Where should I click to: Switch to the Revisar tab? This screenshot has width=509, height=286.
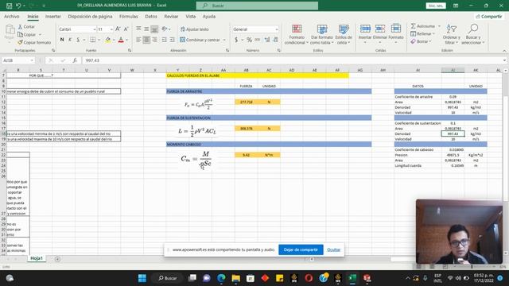tap(171, 16)
